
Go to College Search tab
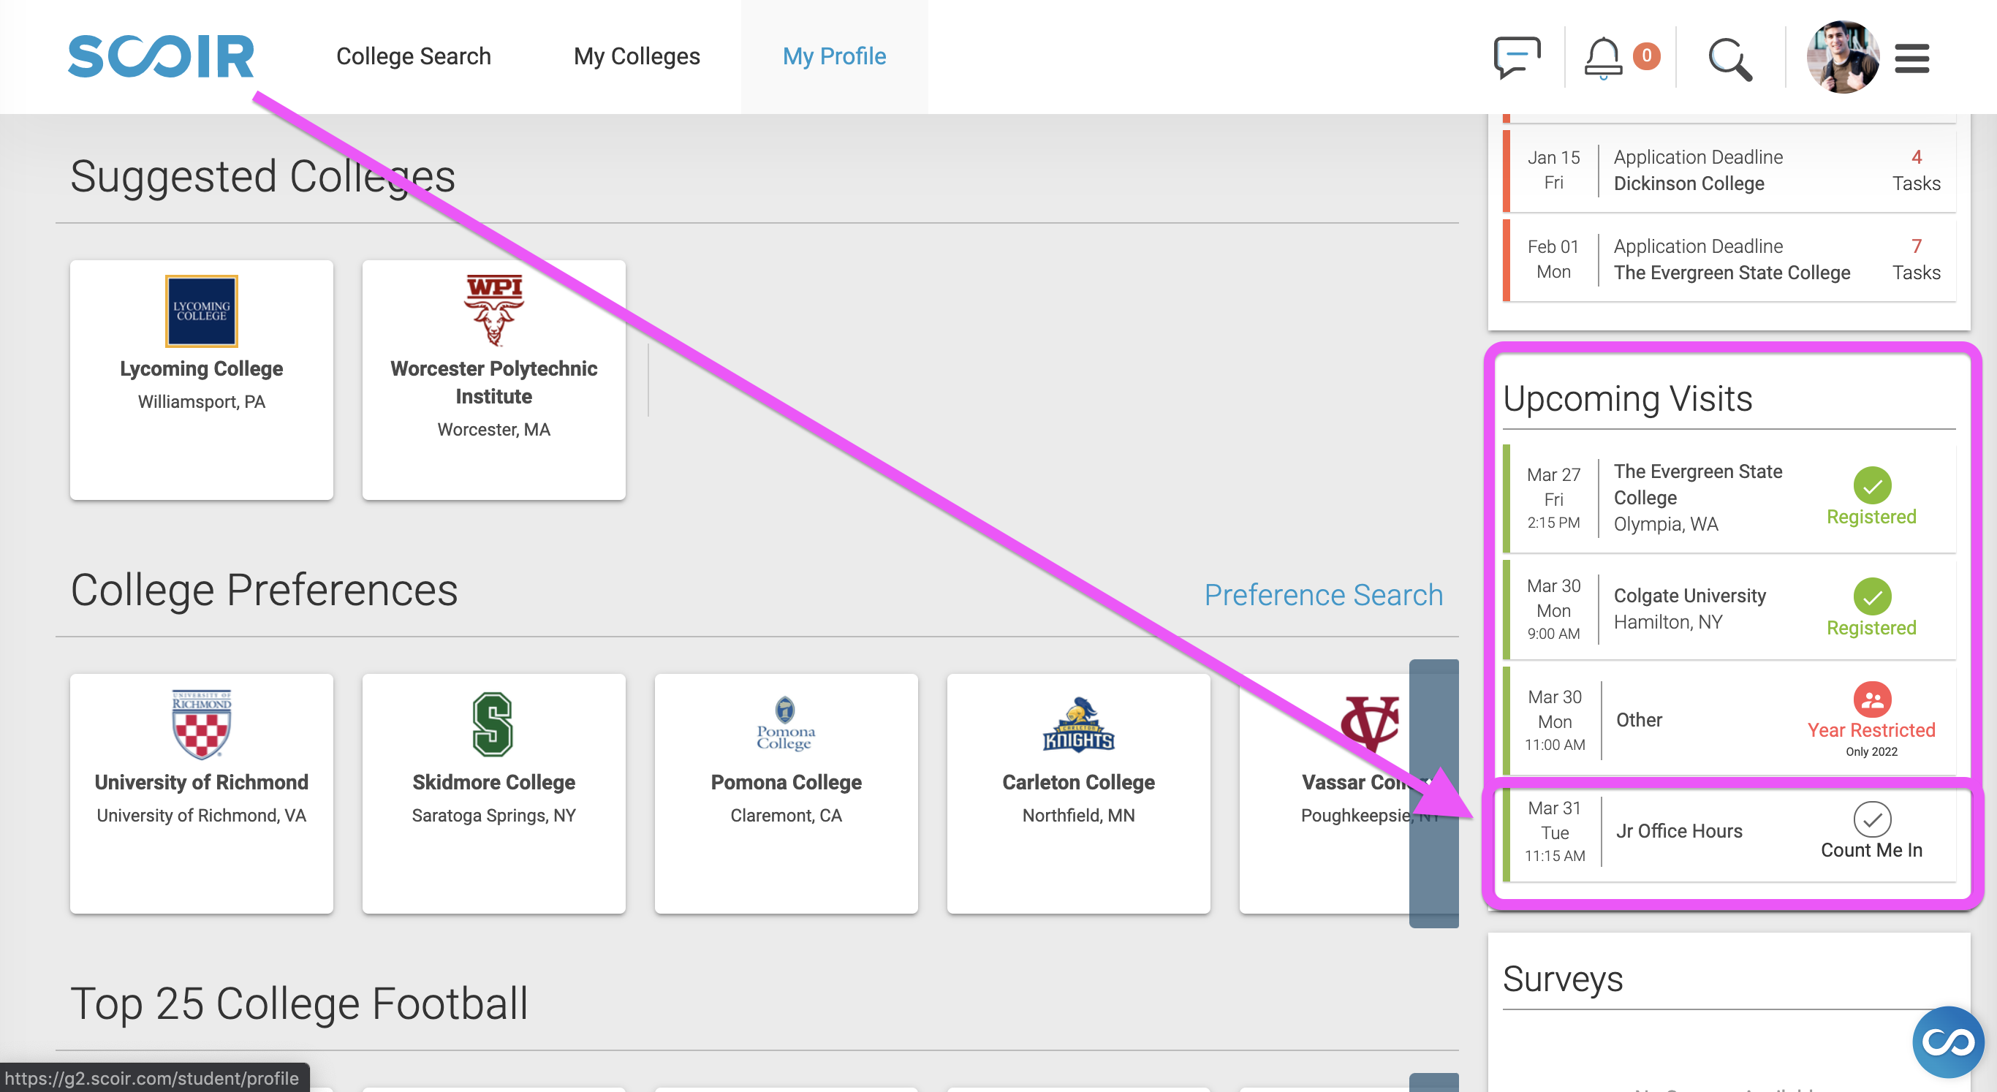pyautogui.click(x=413, y=56)
